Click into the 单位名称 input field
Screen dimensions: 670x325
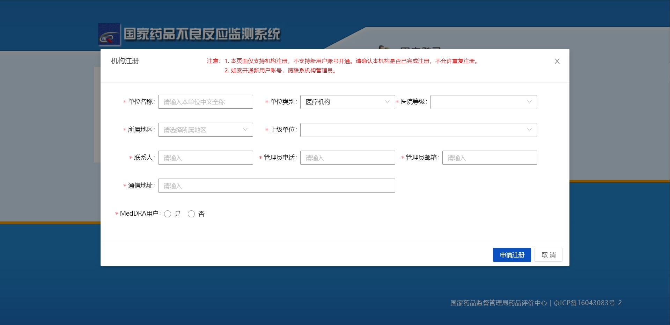(x=206, y=102)
